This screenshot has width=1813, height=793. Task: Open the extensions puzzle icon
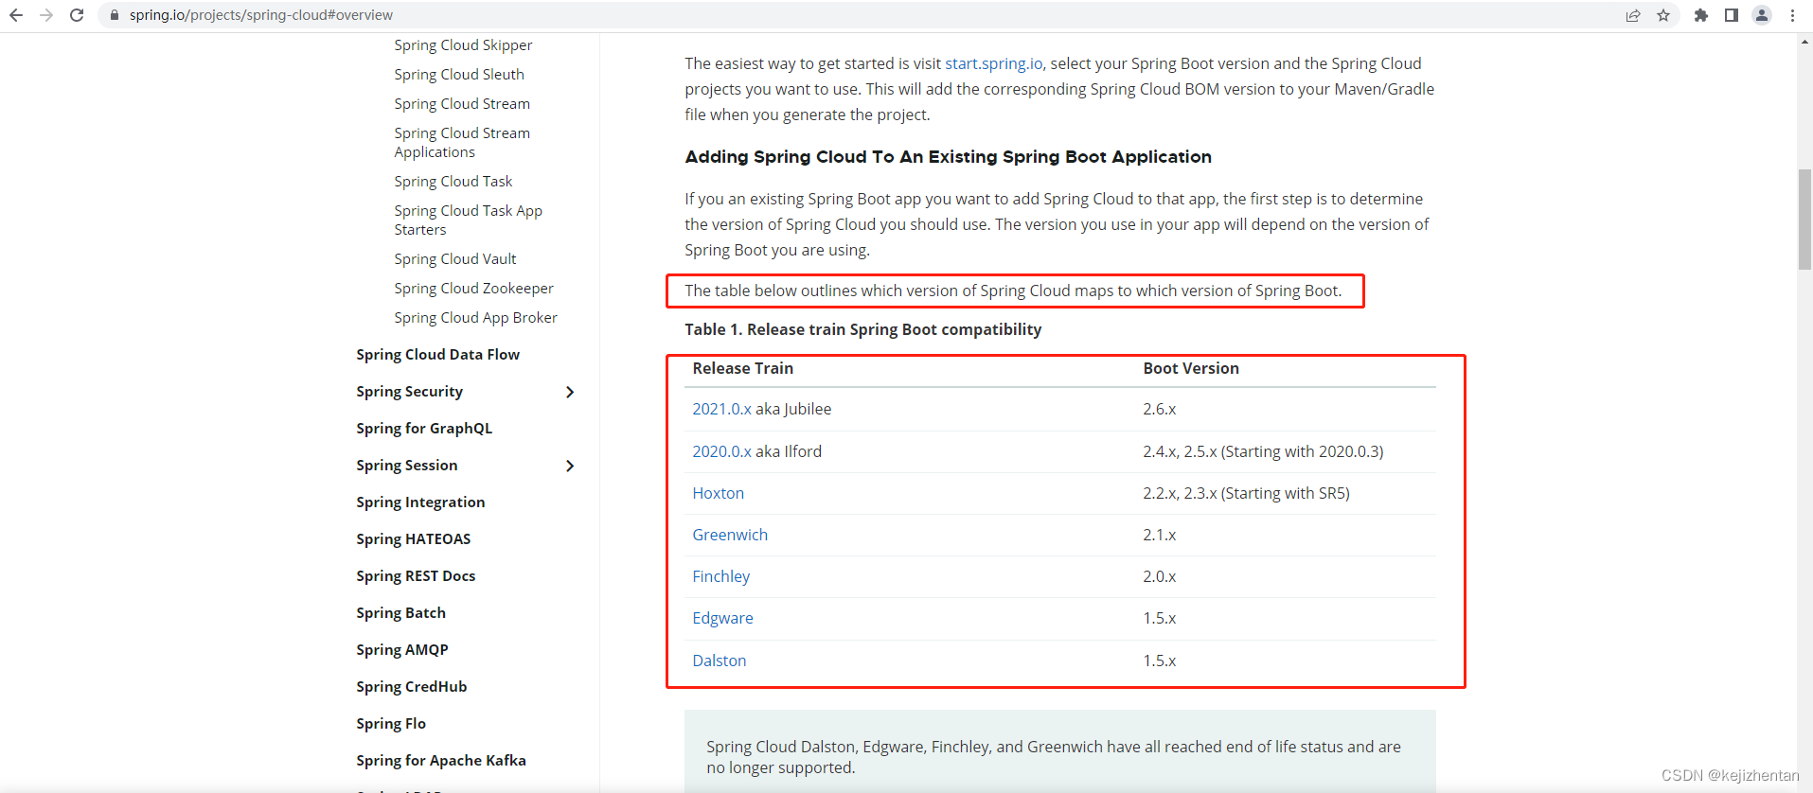(1701, 15)
